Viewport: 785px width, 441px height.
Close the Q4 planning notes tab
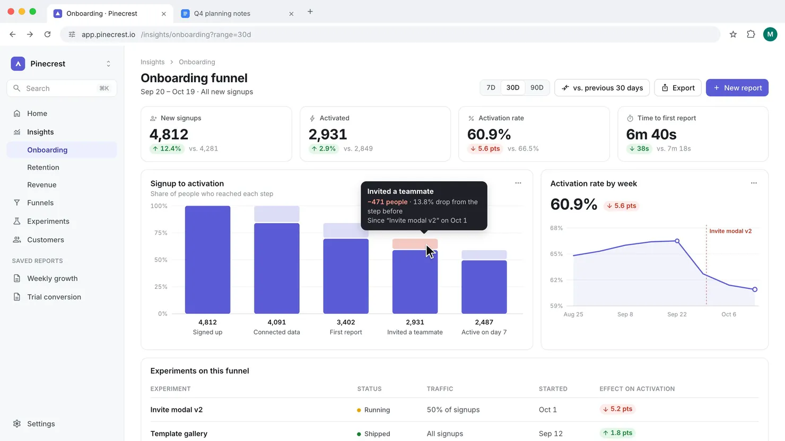coord(291,14)
